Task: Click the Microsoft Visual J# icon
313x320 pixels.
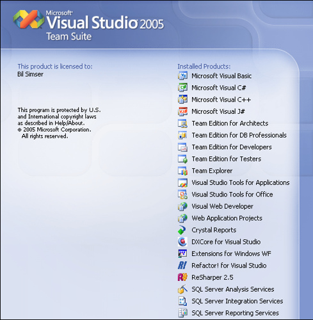Action: (182, 111)
